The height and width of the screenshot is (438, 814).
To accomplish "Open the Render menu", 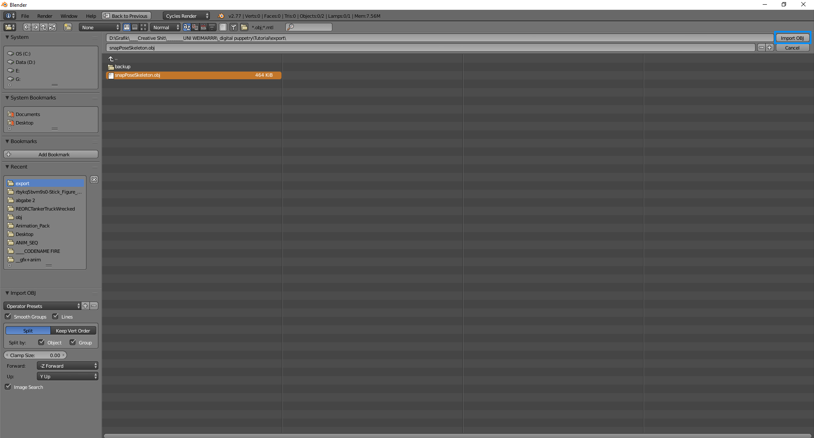I will [x=45, y=16].
